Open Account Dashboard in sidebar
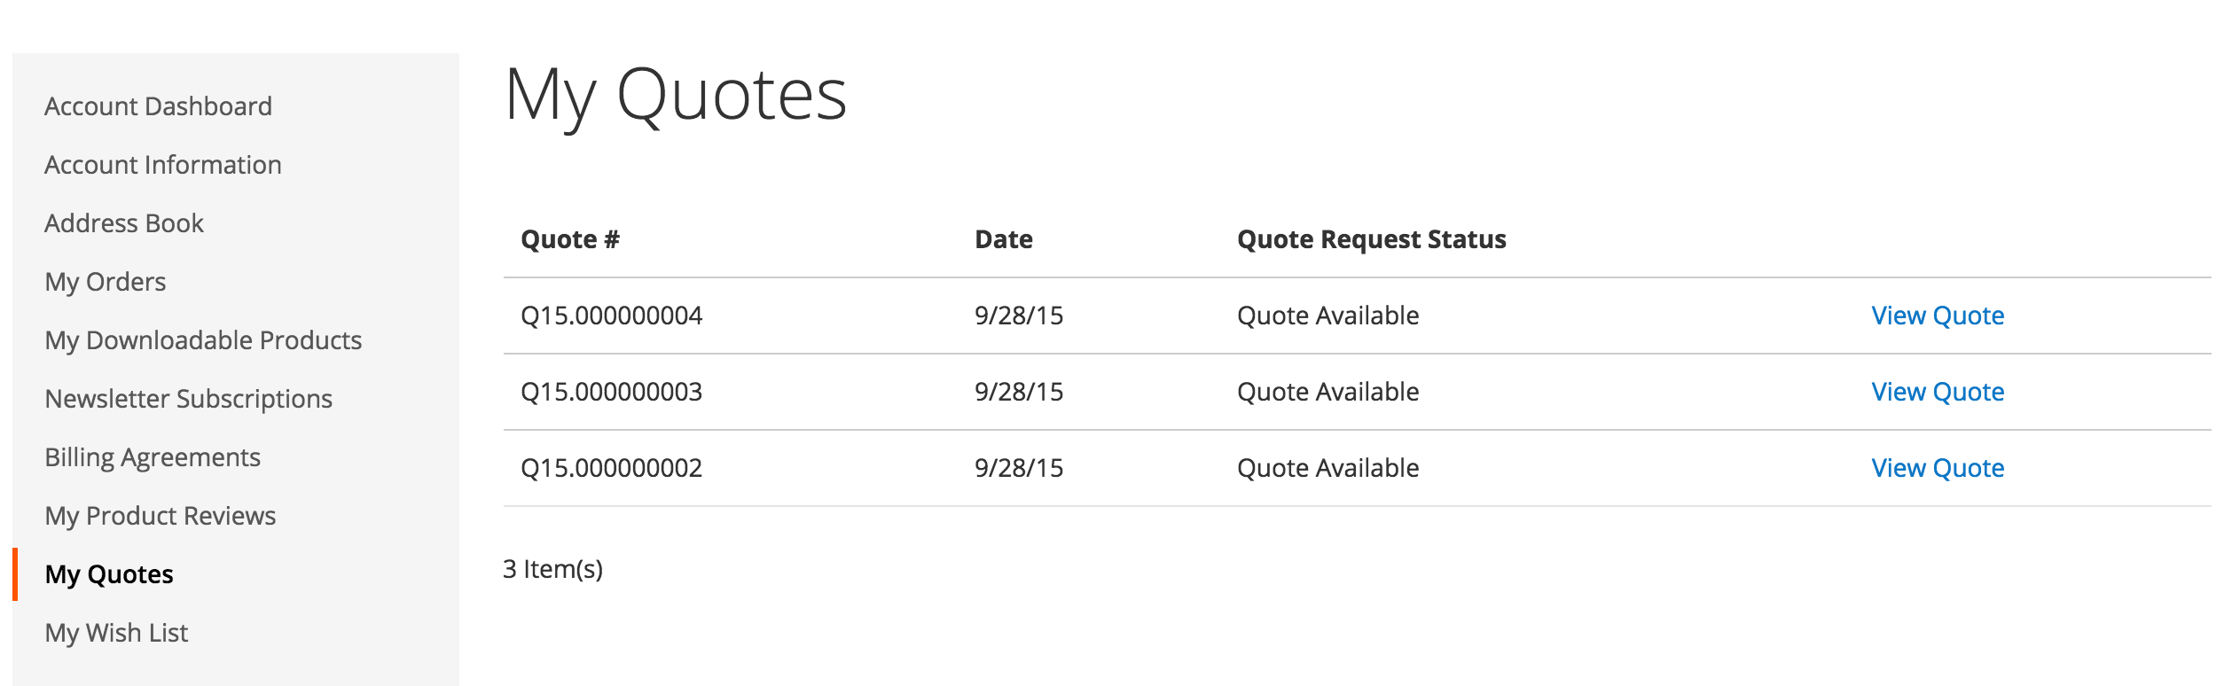Image resolution: width=2224 pixels, height=686 pixels. 158,106
